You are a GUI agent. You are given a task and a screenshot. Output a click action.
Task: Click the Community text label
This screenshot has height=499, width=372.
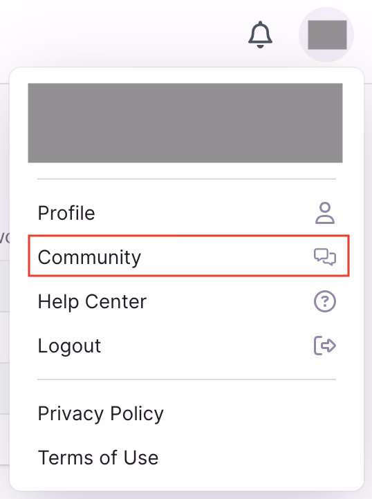point(89,257)
